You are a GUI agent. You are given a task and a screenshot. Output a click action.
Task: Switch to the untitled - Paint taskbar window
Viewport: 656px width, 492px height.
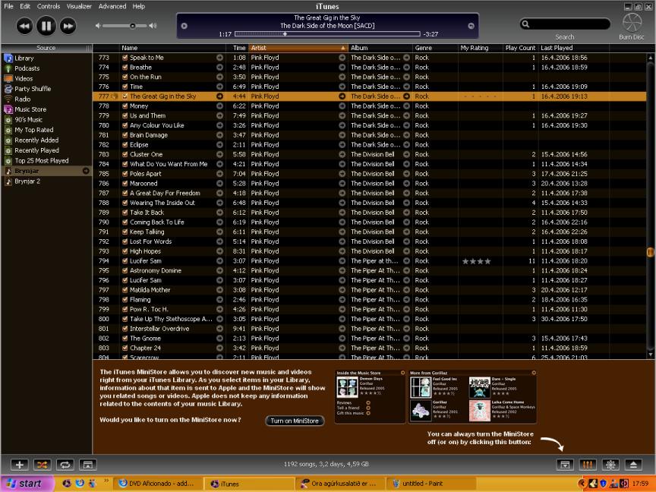pos(430,484)
